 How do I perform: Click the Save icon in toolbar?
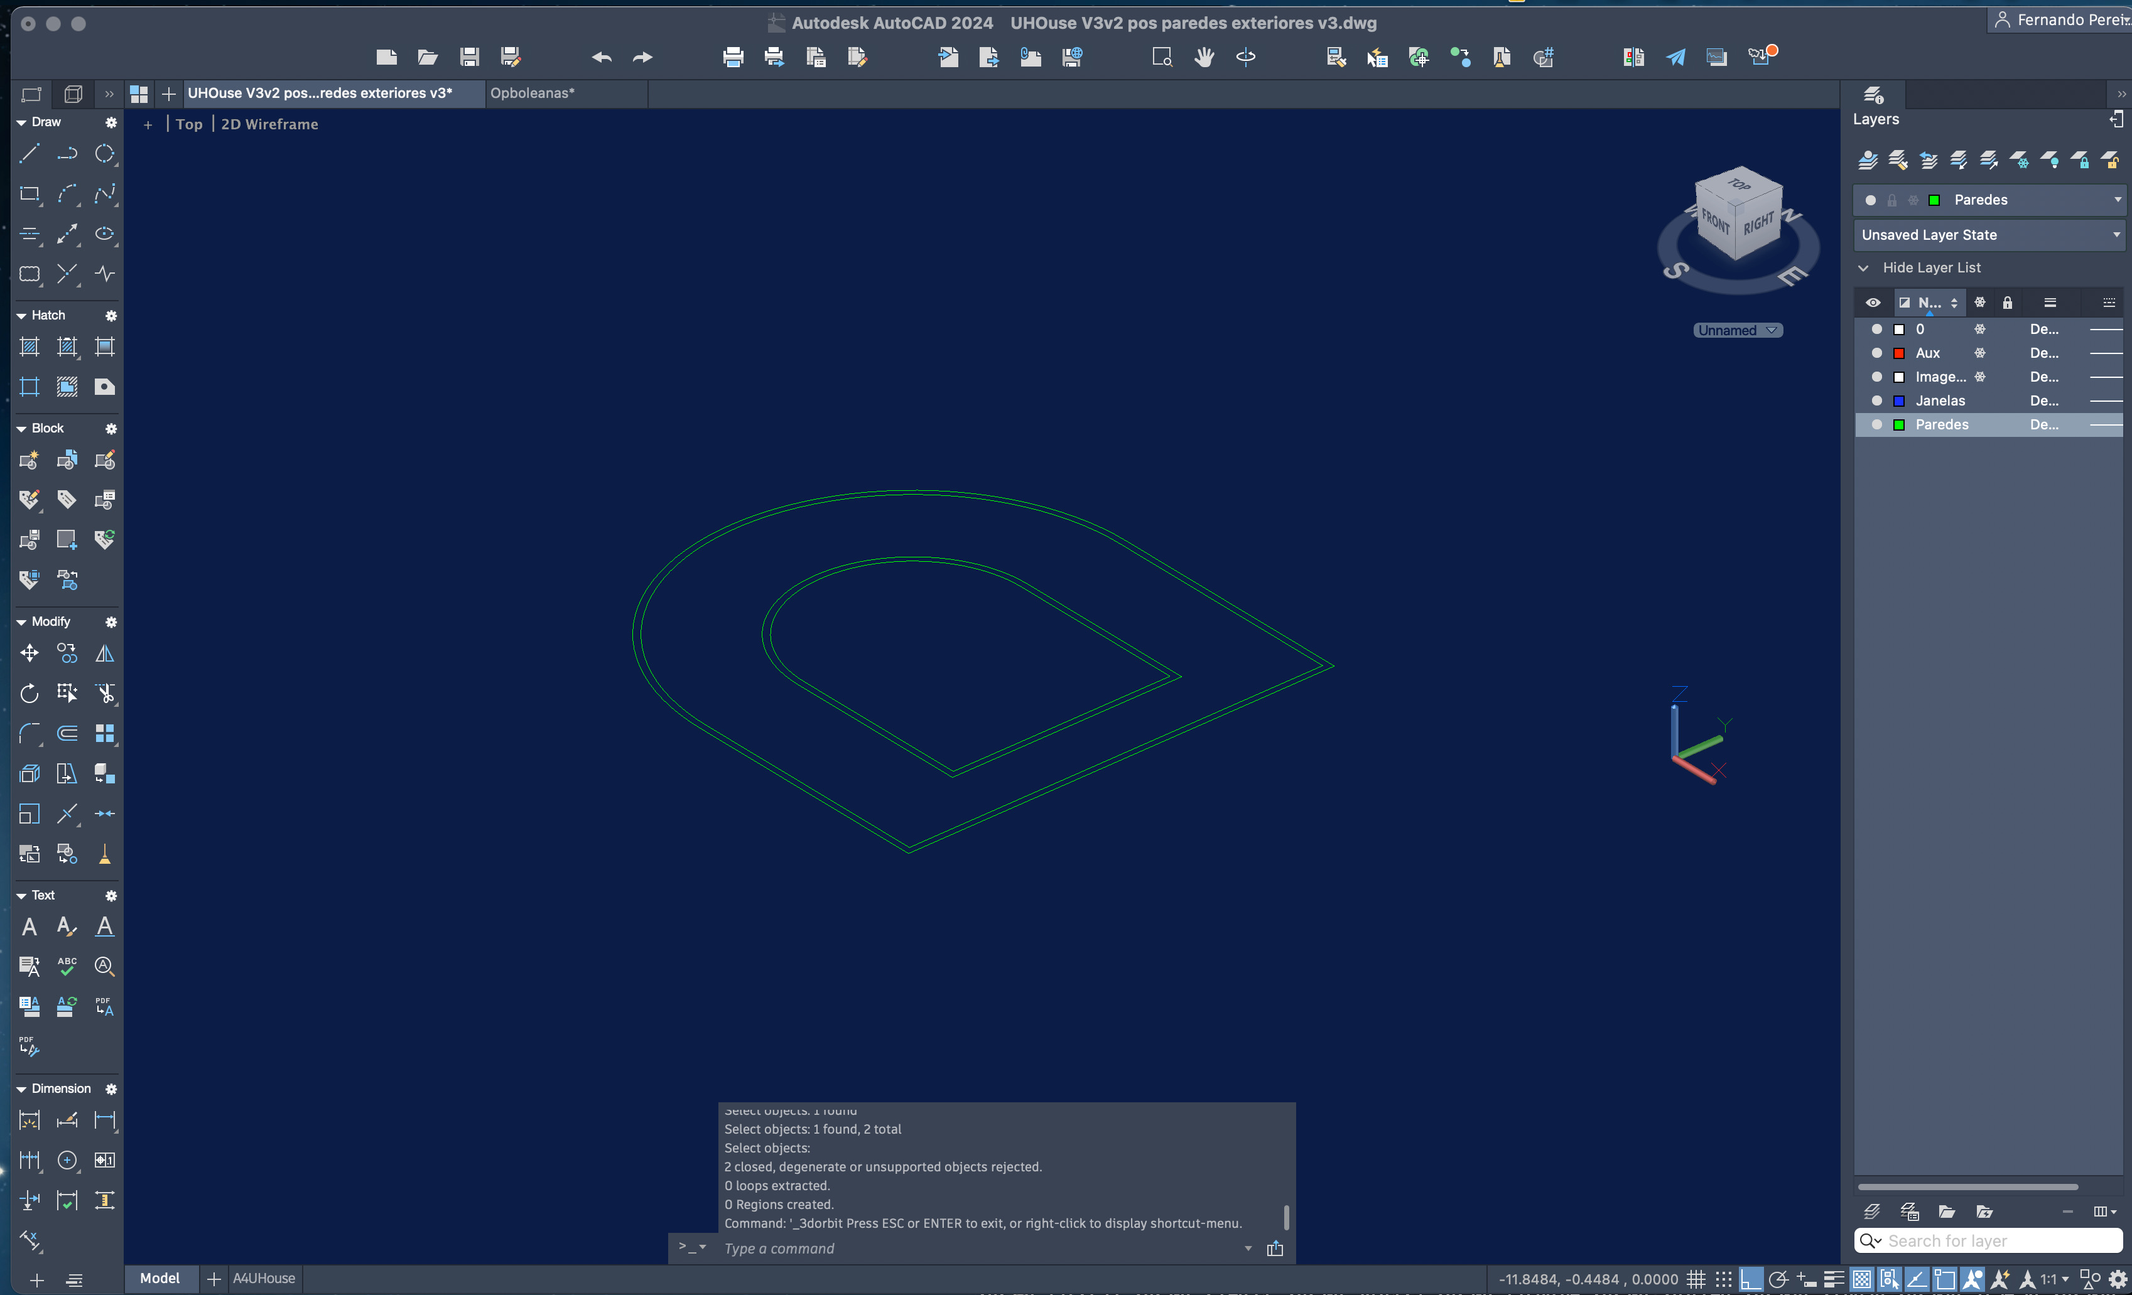(469, 57)
